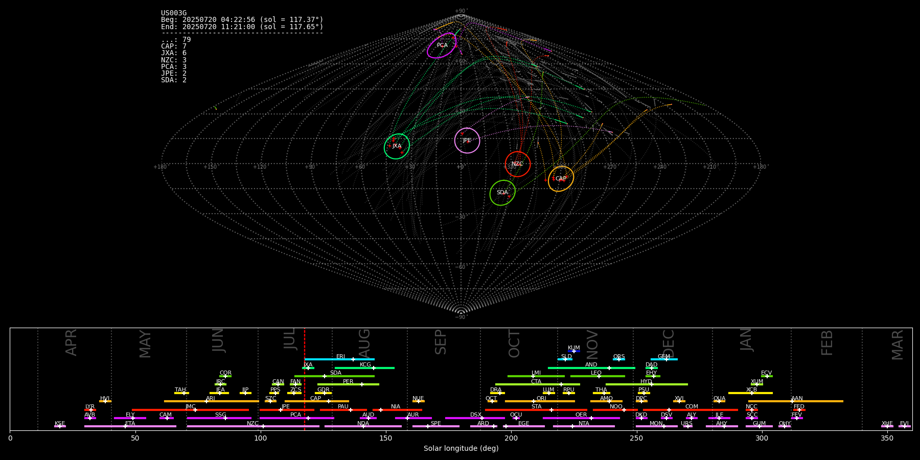Click the red COM shower bar in timeline
Screen dimensions: 920x460
click(691, 409)
